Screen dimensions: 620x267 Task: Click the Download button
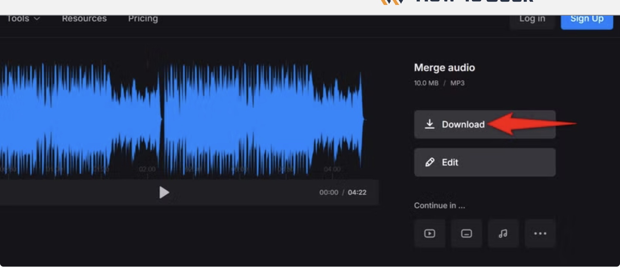pos(485,124)
